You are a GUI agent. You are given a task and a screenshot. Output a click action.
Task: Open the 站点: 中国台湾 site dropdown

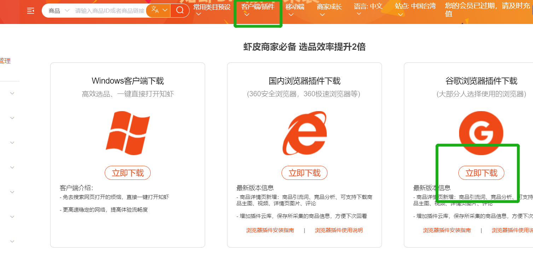click(415, 10)
